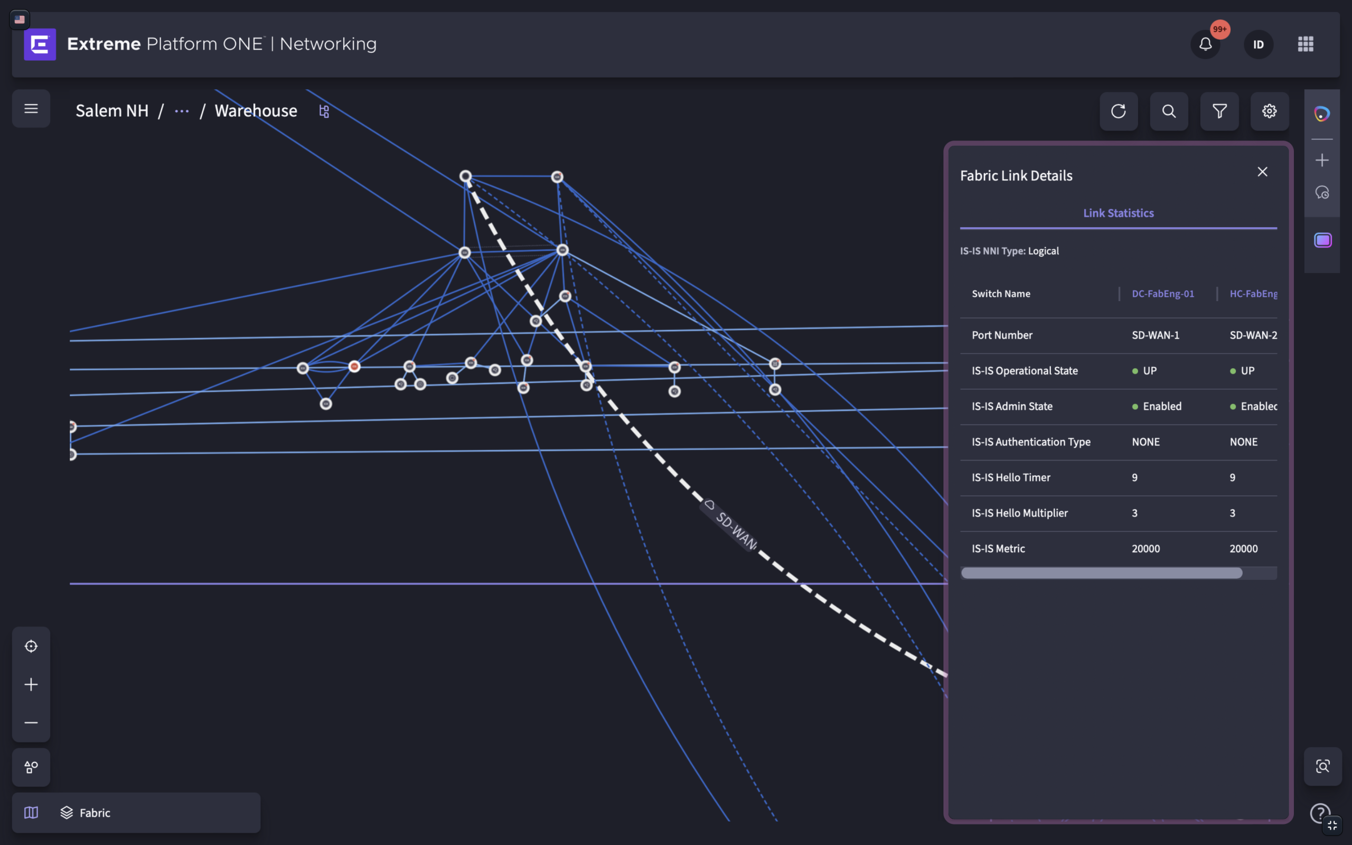Image resolution: width=1352 pixels, height=845 pixels.
Task: Open the topology search tool
Action: pyautogui.click(x=1169, y=111)
